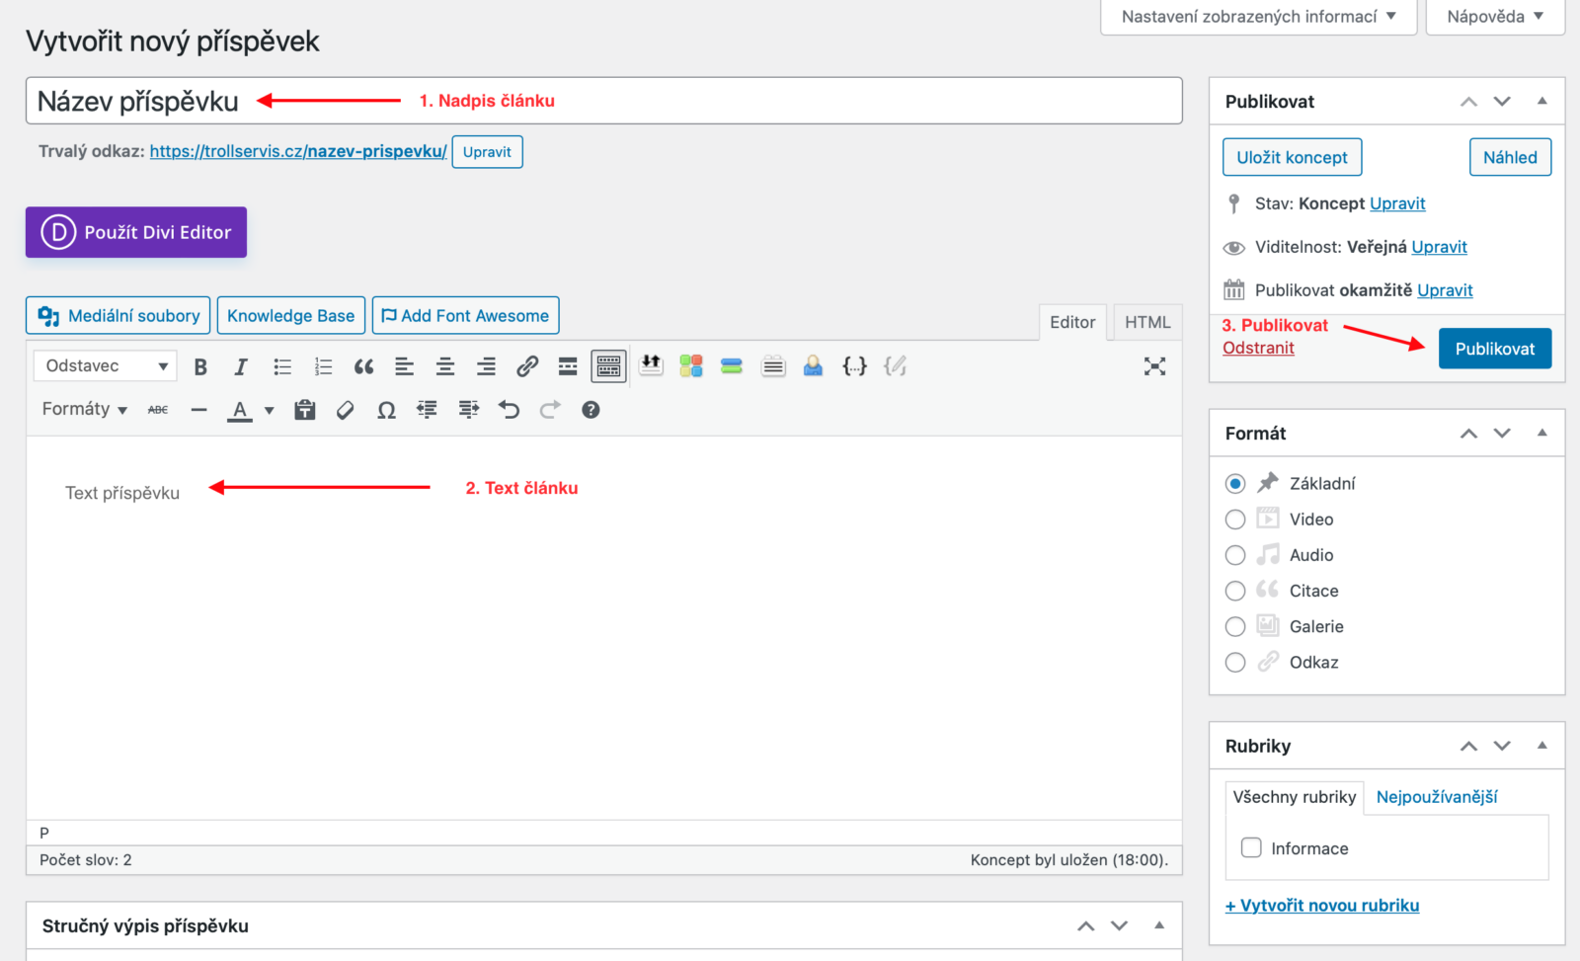The image size is (1580, 961).
Task: Enter distraction-free fullscreen mode
Action: 1154,366
